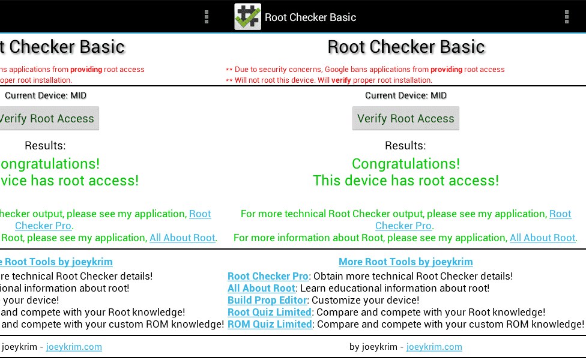The width and height of the screenshot is (586, 360).
Task: Click 'Learn educational information about root!' in the right pane
Action: (395, 288)
